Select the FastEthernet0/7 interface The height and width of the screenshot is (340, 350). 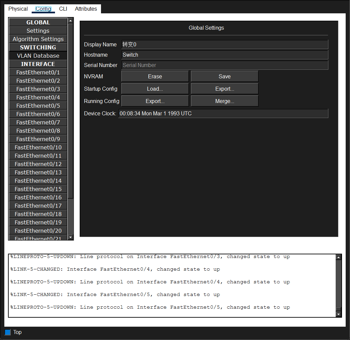38,122
